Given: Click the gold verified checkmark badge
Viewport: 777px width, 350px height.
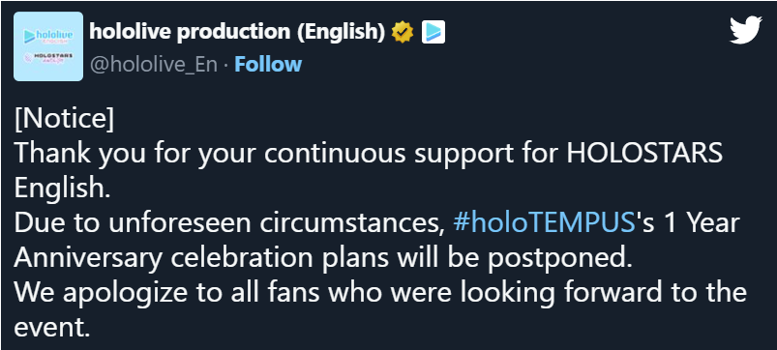Looking at the screenshot, I should [x=403, y=33].
